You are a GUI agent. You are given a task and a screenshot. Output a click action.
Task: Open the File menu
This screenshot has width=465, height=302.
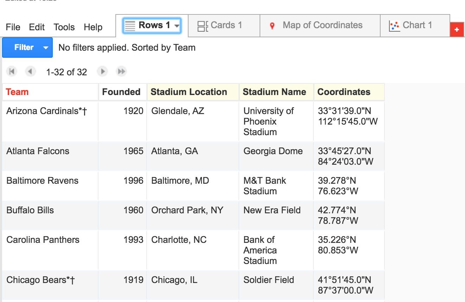tap(13, 27)
